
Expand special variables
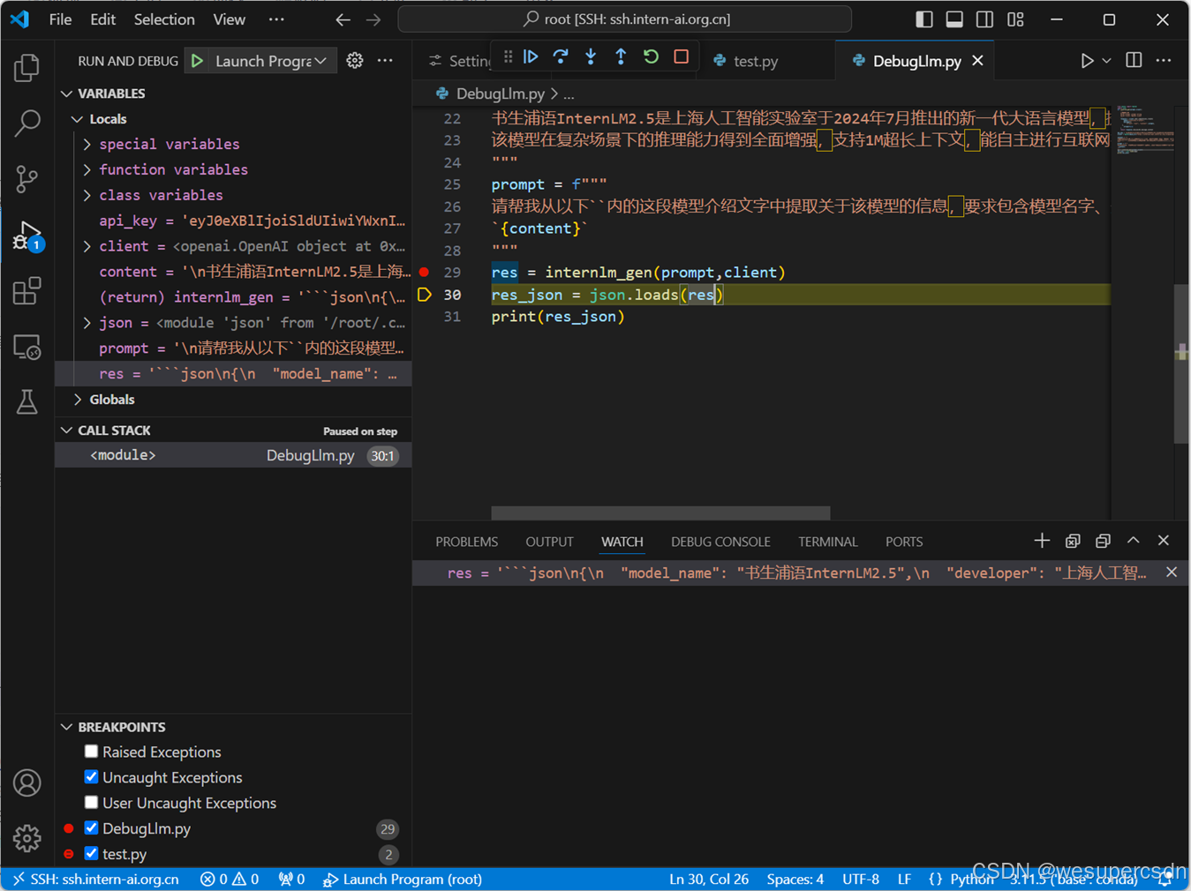point(87,144)
